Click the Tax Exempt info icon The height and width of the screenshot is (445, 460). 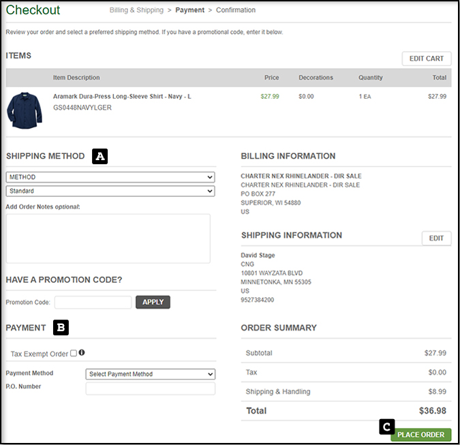pos(82,353)
